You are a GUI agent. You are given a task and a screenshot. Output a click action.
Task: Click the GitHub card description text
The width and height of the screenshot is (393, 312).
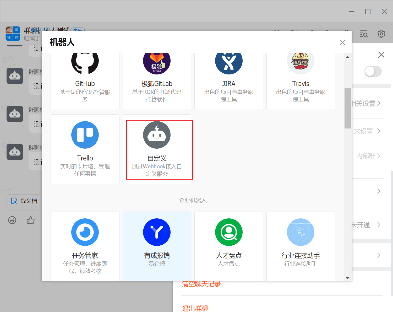tap(85, 96)
